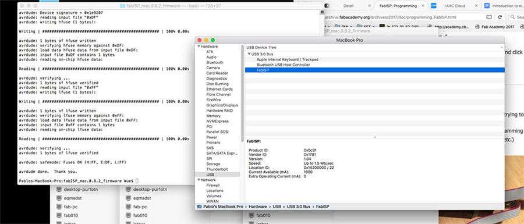The height and width of the screenshot is (224, 524).
Task: Select FireWire in sidebar
Action: pos(214,100)
